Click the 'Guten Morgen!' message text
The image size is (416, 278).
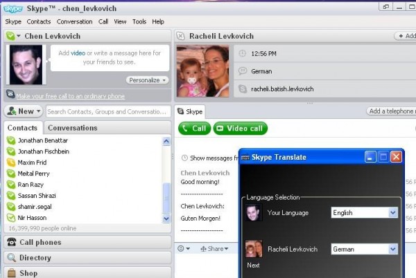[x=200, y=219]
